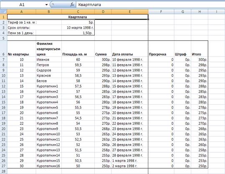Click apartment number cell 22
This screenshot has width=225, height=174.
22,124
